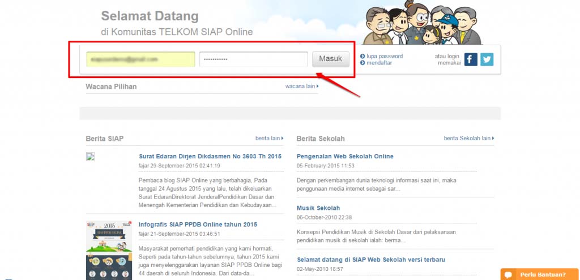Viewport: 580px width, 280px height.
Task: Click the date 02-May-2010 18:57
Action: (320, 269)
